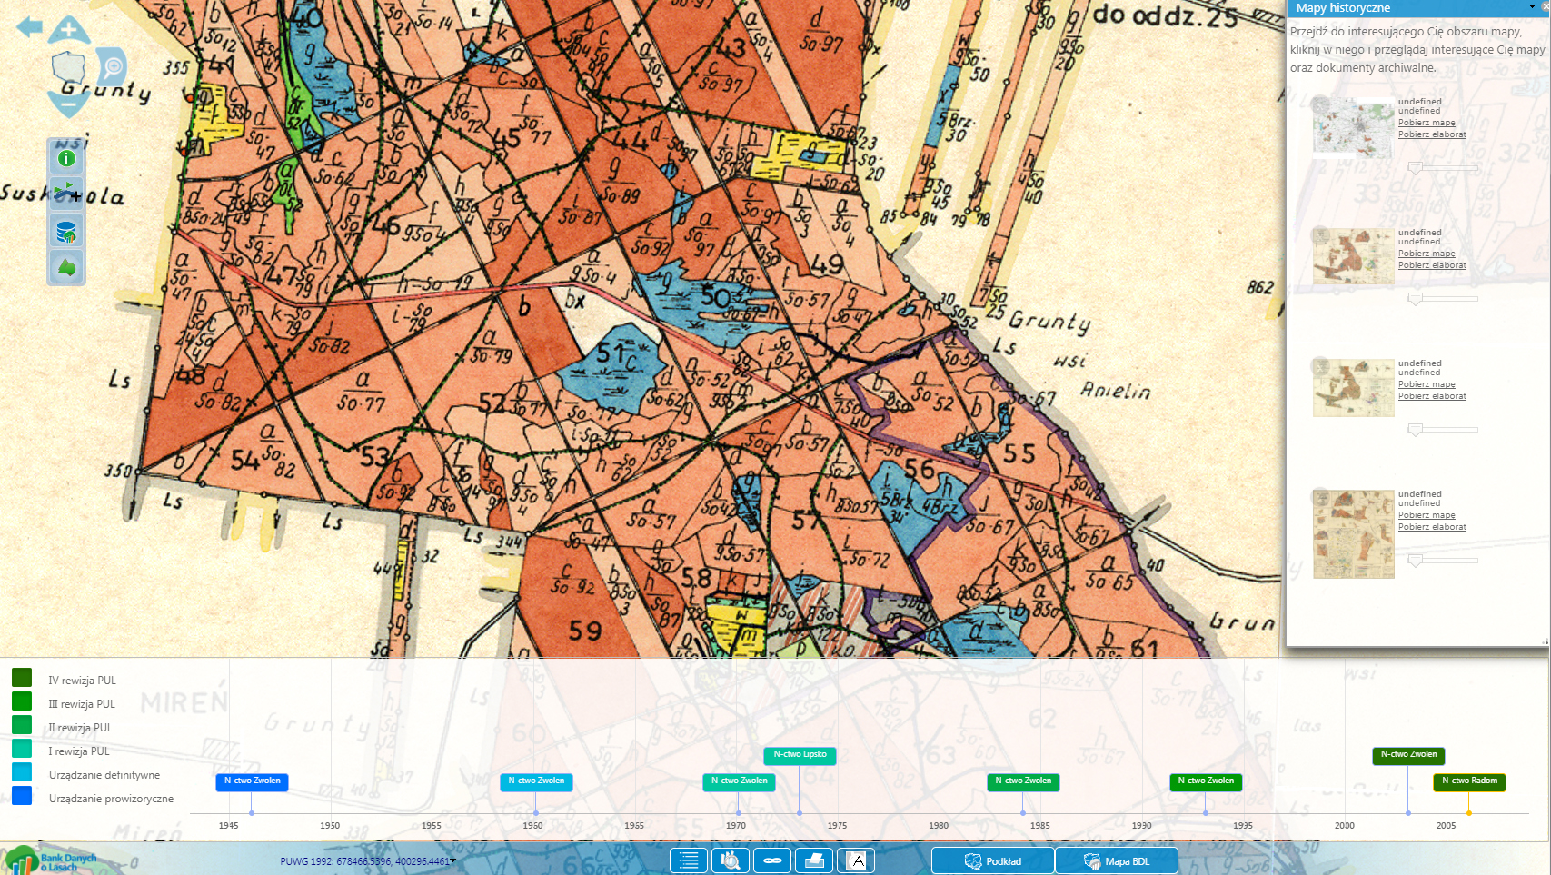
Task: Click the back arrow icon on the map
Action: click(29, 26)
